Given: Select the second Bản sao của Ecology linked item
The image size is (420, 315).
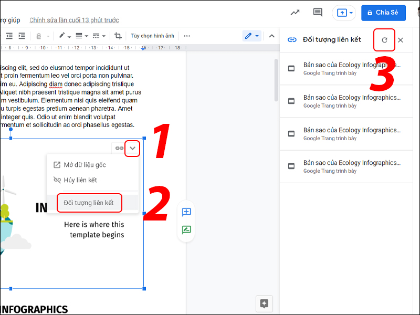Looking at the screenshot, I should [x=346, y=101].
